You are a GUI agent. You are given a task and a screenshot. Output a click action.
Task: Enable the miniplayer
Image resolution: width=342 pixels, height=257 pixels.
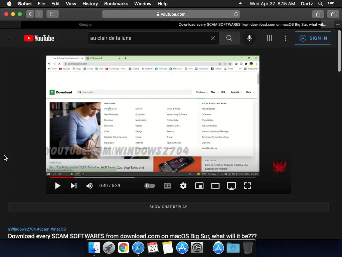point(199,186)
